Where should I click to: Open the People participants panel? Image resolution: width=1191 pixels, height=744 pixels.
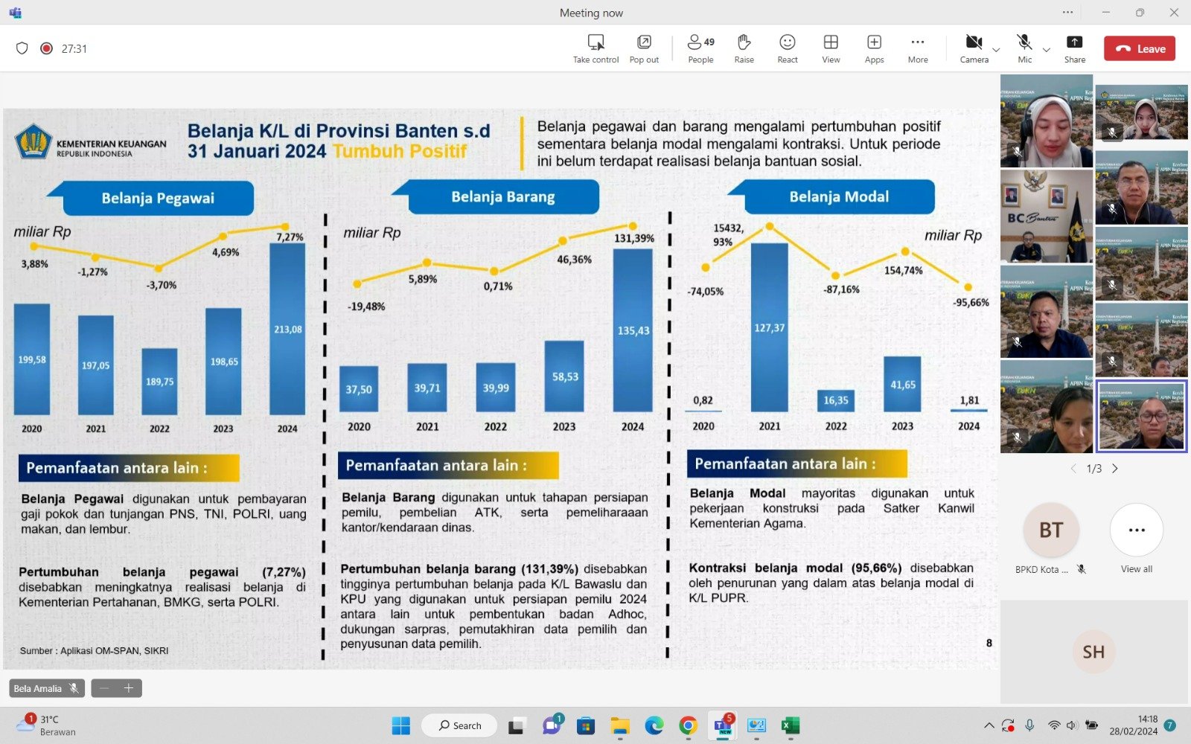pos(700,48)
